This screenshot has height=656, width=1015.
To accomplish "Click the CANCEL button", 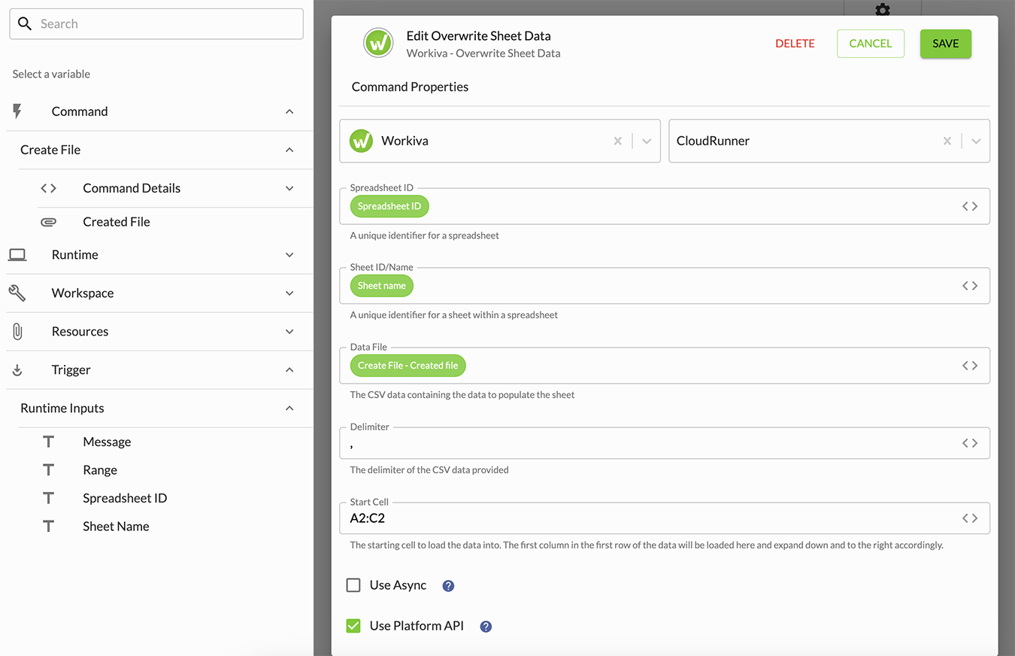I will click(x=871, y=44).
